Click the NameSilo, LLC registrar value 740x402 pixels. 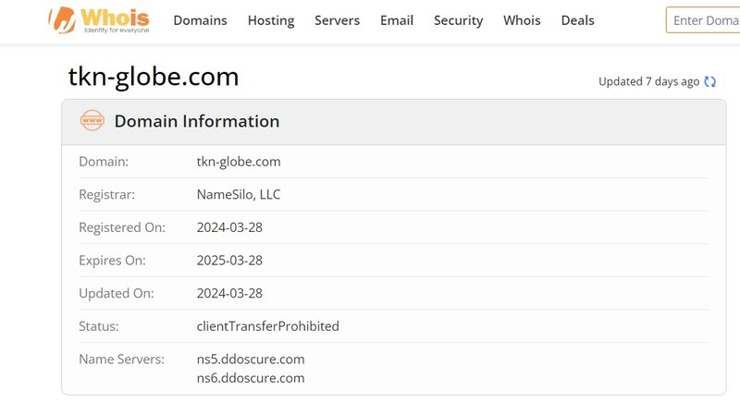[239, 194]
